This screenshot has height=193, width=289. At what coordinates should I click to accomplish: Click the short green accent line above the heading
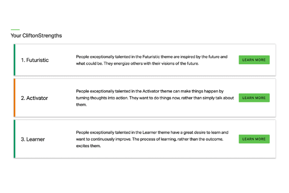click(x=15, y=29)
